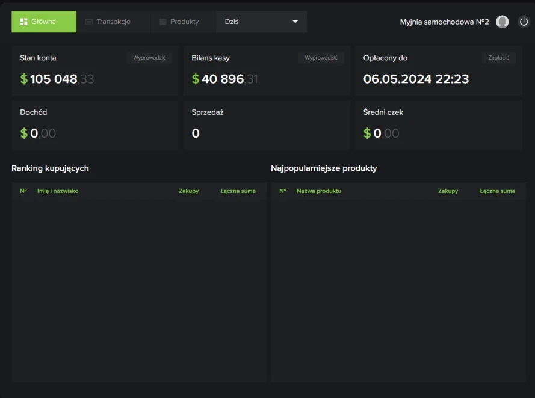Switch to the Transakcje tab
535x398 pixels.
tap(113, 22)
